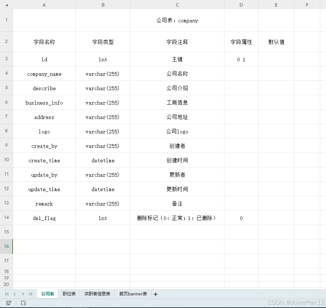326x308 pixels.
Task: Open the 职位表 sheet tab
Action: (x=69, y=294)
